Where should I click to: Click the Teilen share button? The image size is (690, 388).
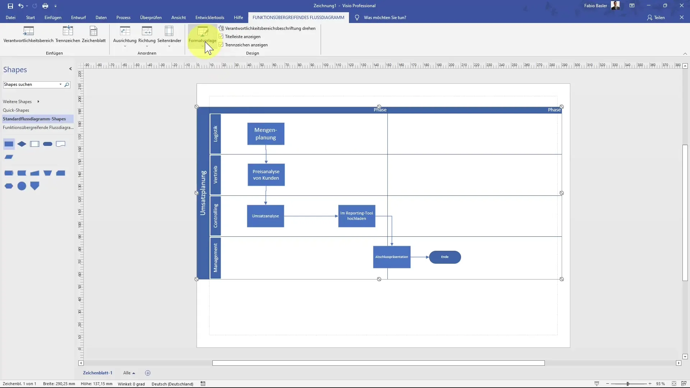point(656,18)
